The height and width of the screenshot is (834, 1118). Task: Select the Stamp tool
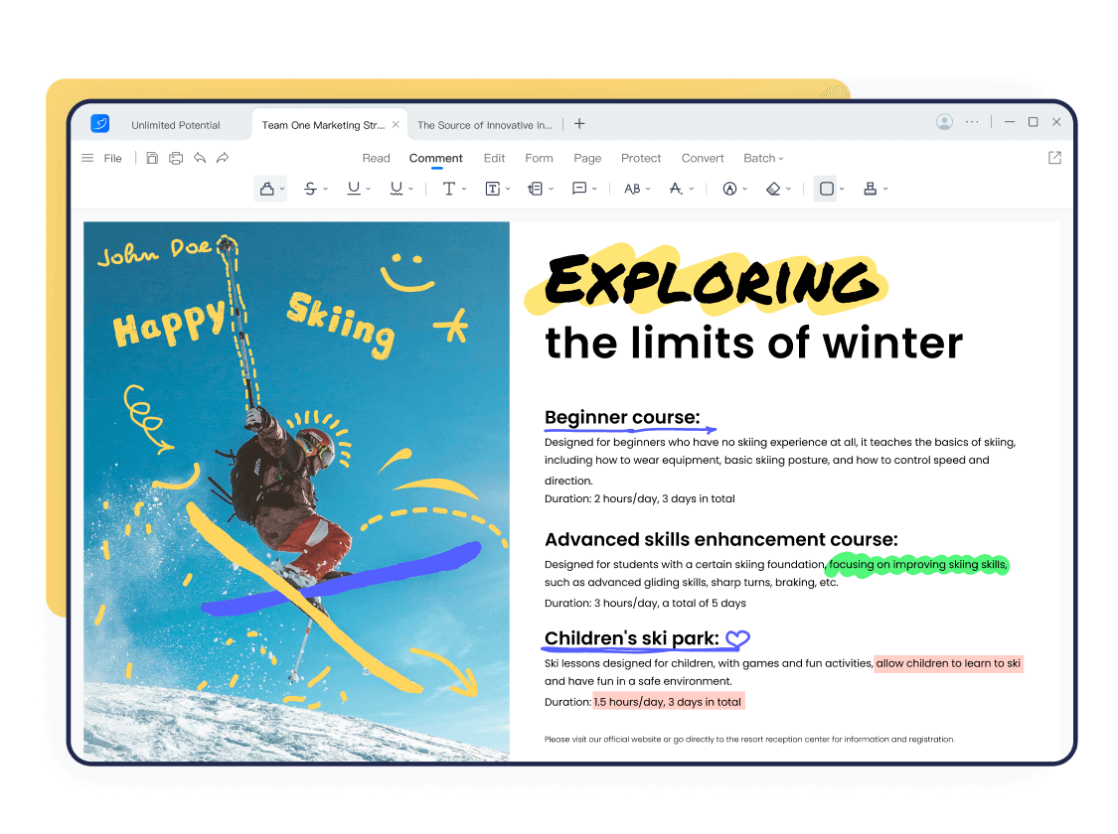click(870, 189)
